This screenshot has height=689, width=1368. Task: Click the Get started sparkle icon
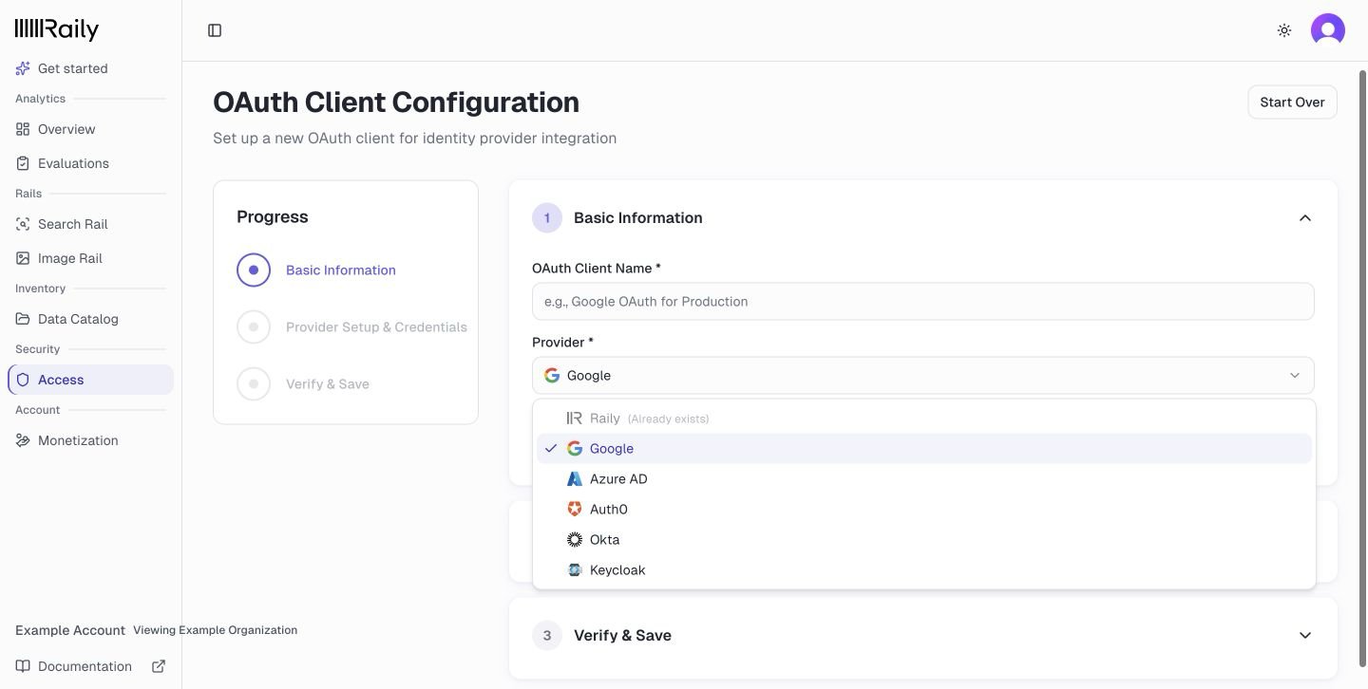pyautogui.click(x=23, y=68)
